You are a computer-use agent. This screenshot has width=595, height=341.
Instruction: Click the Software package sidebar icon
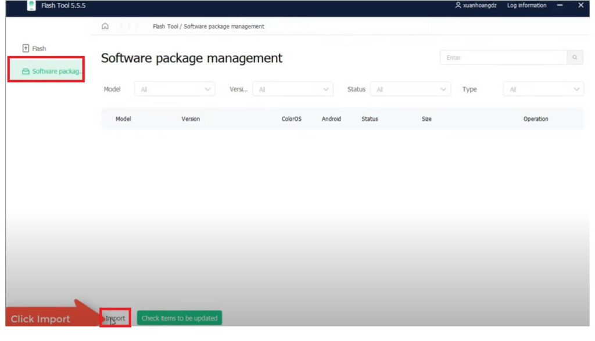point(26,71)
